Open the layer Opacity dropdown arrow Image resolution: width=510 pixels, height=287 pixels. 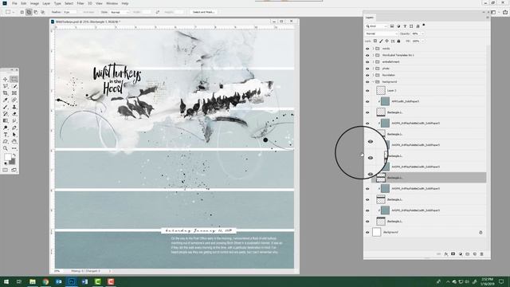click(x=422, y=33)
